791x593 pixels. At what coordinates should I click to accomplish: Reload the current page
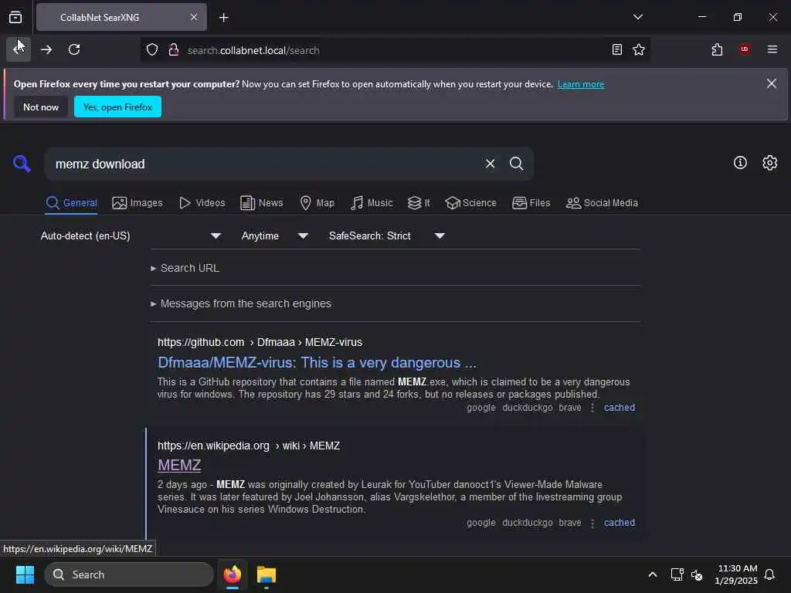74,49
